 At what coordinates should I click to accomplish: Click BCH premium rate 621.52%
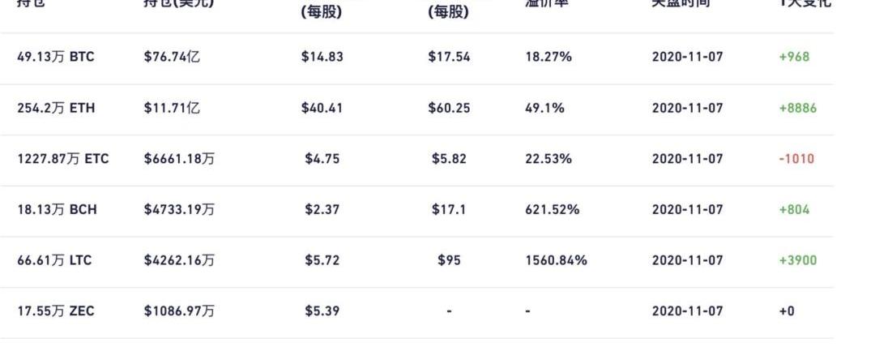click(x=553, y=209)
